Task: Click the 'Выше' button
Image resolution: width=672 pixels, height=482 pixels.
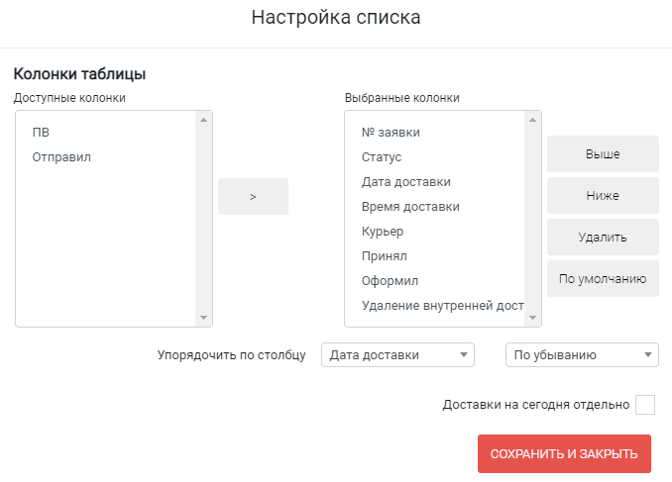Action: [603, 154]
